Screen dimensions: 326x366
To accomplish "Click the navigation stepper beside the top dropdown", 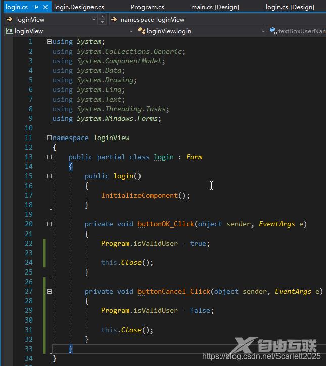I will click(x=103, y=19).
